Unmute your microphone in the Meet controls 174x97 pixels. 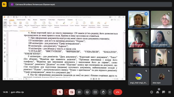tap(60, 92)
